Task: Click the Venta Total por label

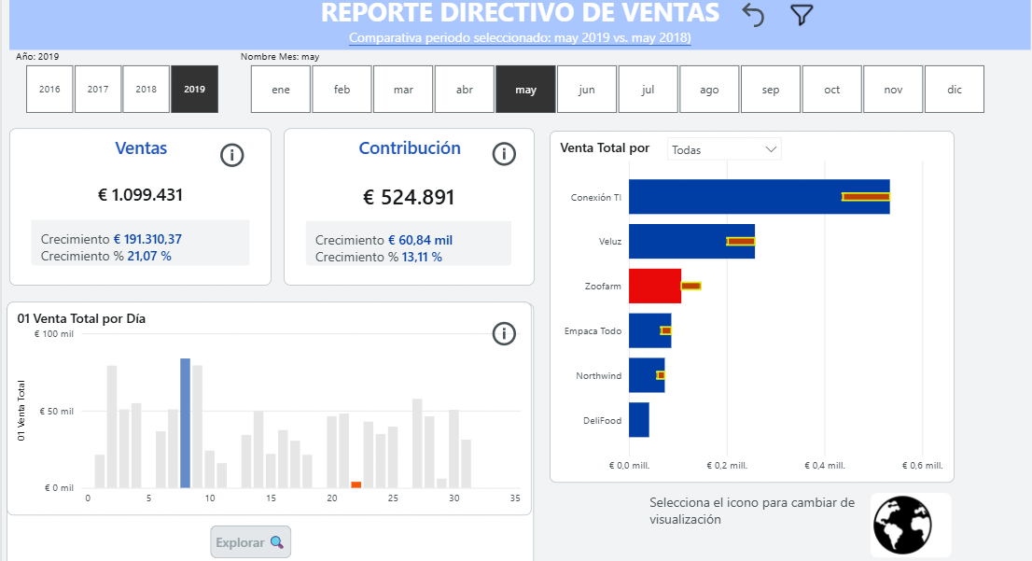Action: 605,148
